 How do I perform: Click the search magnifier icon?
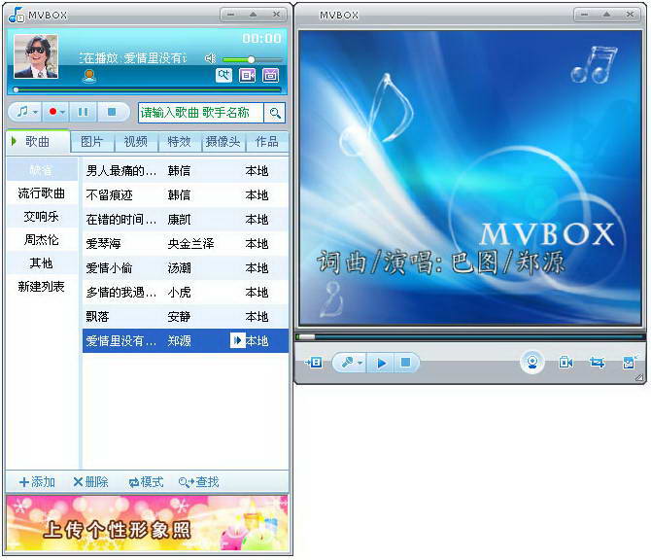point(274,113)
